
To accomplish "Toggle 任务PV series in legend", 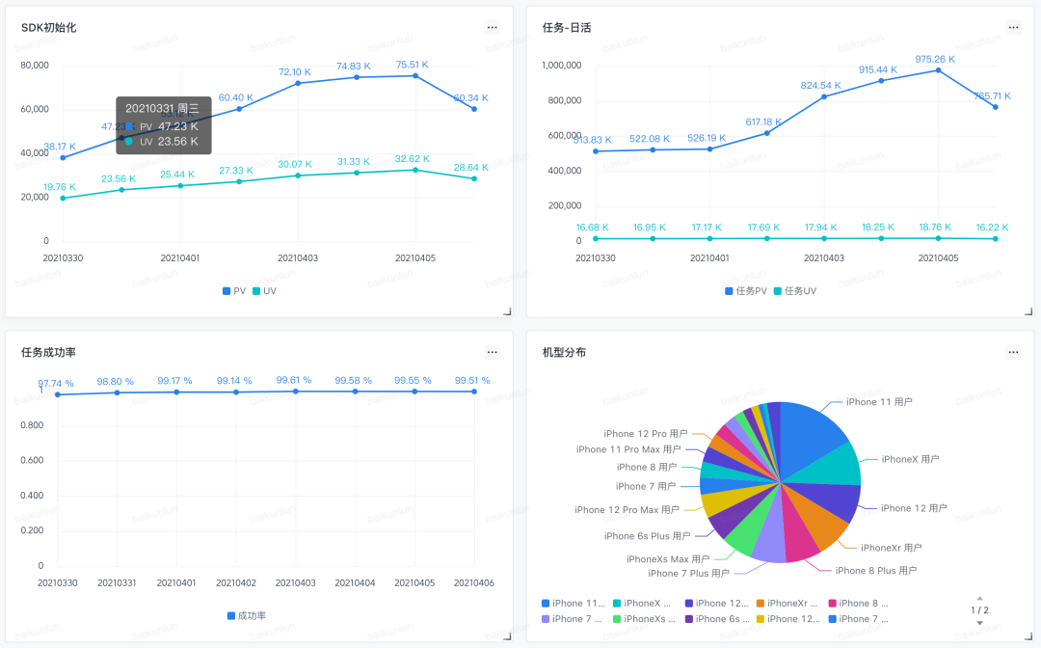I will point(746,291).
